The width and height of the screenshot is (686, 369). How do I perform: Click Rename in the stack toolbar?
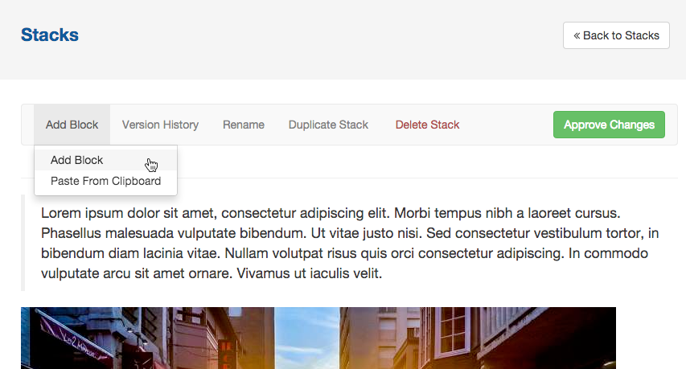click(243, 125)
